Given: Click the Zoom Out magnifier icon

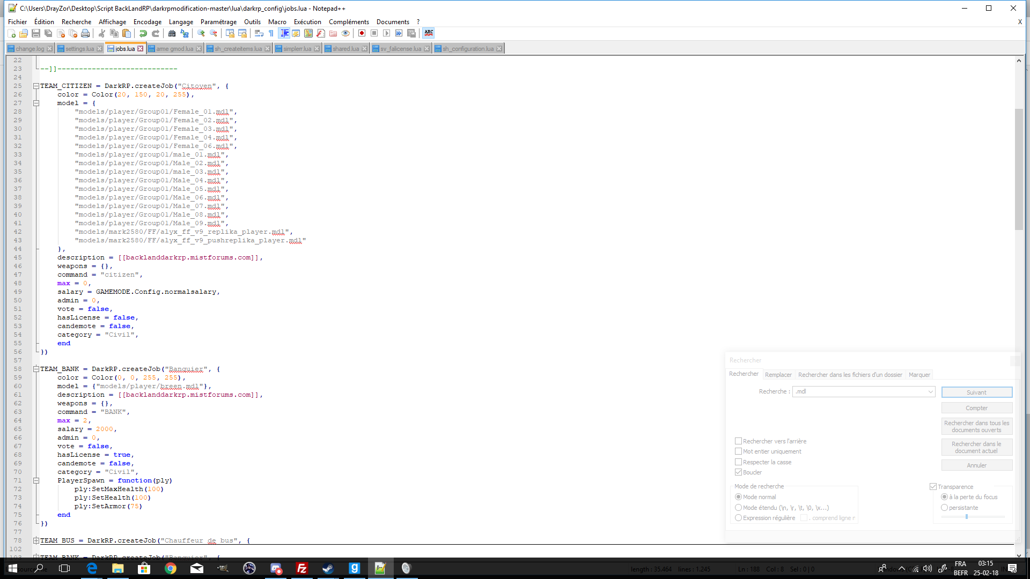Looking at the screenshot, I should pyautogui.click(x=214, y=33).
